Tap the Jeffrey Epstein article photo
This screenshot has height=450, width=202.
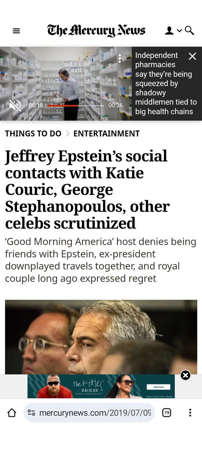click(101, 337)
